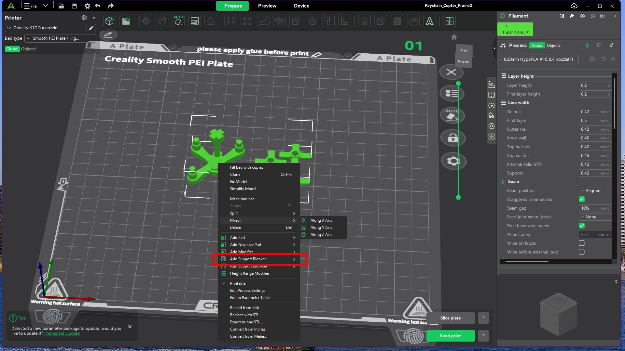
Task: Toggle Staggered inner seams checkbox
Action: coord(582,199)
